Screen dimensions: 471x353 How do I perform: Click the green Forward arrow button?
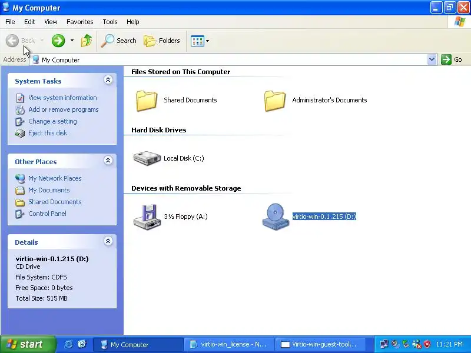(x=58, y=41)
